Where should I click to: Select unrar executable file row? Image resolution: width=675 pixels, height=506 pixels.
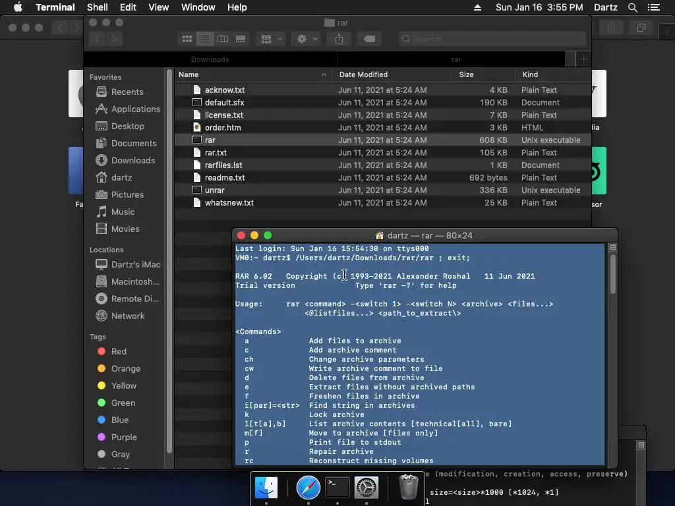(383, 190)
